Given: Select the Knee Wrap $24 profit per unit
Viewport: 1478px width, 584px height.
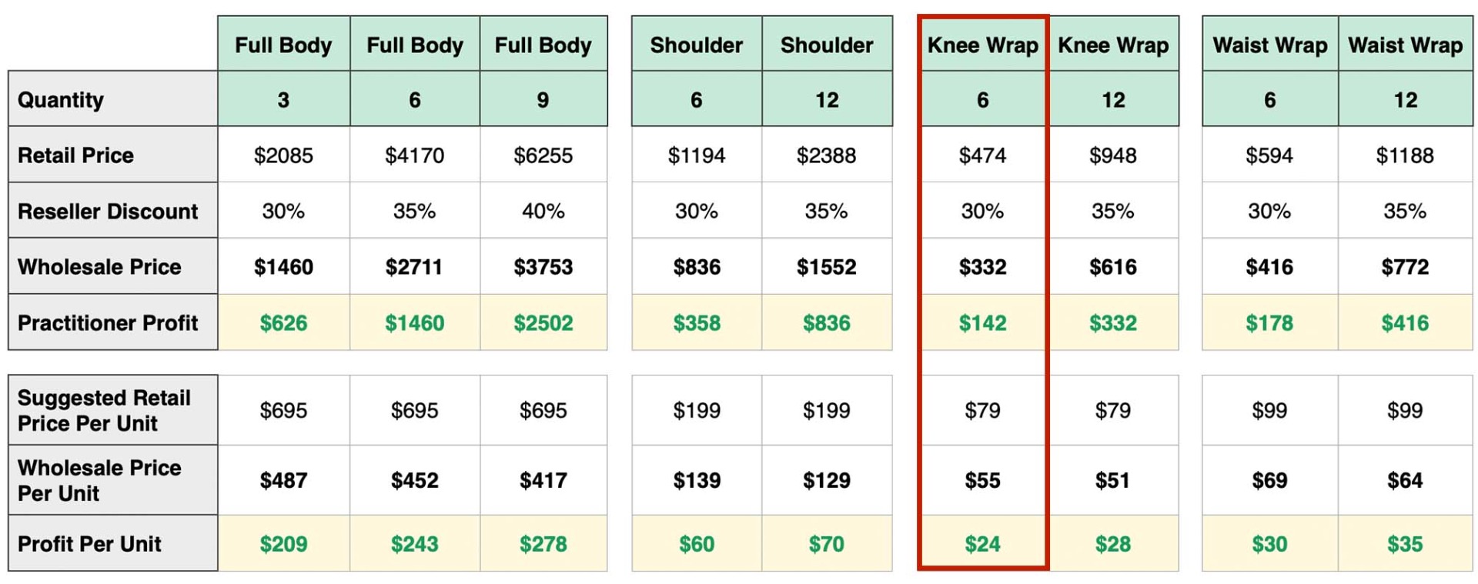Looking at the screenshot, I should click(982, 544).
